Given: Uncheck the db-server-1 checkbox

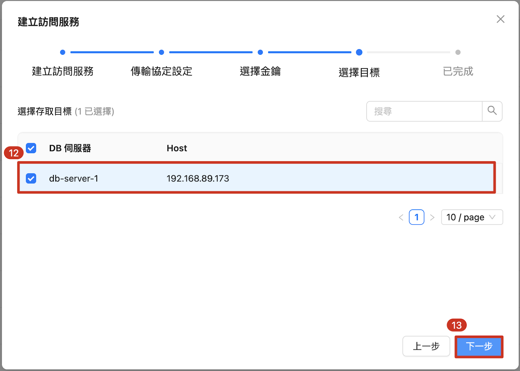Looking at the screenshot, I should coord(31,179).
